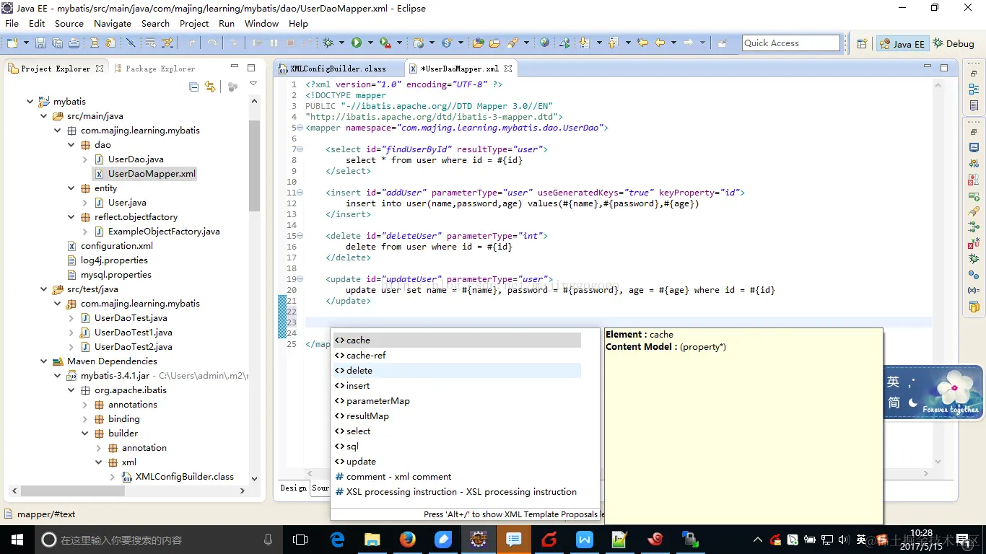Screen dimensions: 986x554
Task: Select the Java EE perspective button
Action: 902,43
